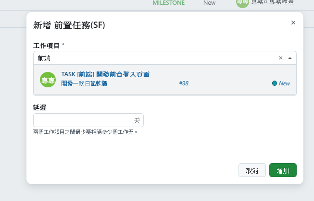The width and height of the screenshot is (314, 201).
Task: Focus the 延遲 days input field
Action: 83,120
